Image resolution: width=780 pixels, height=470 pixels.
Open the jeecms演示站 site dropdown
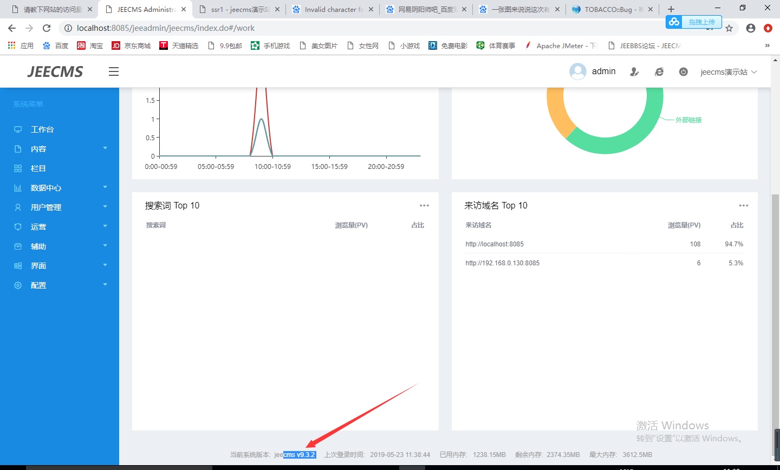(728, 72)
